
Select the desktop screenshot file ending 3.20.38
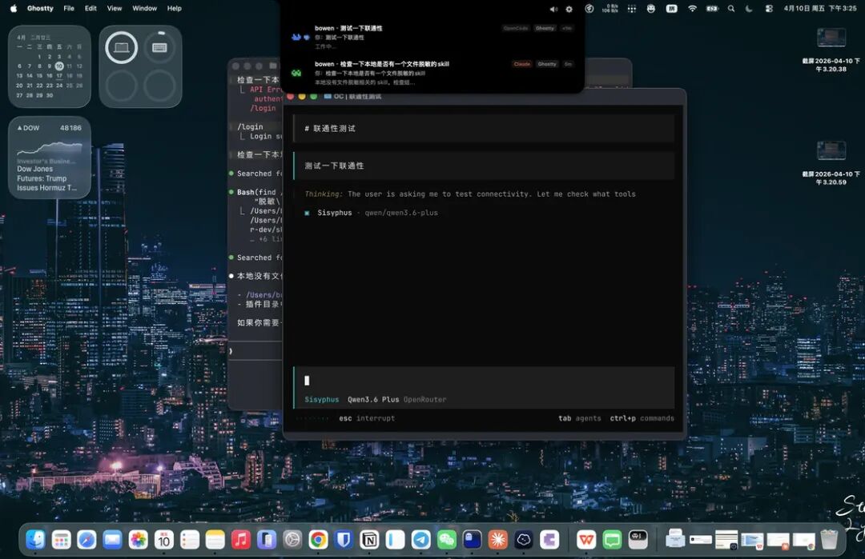coord(831,50)
